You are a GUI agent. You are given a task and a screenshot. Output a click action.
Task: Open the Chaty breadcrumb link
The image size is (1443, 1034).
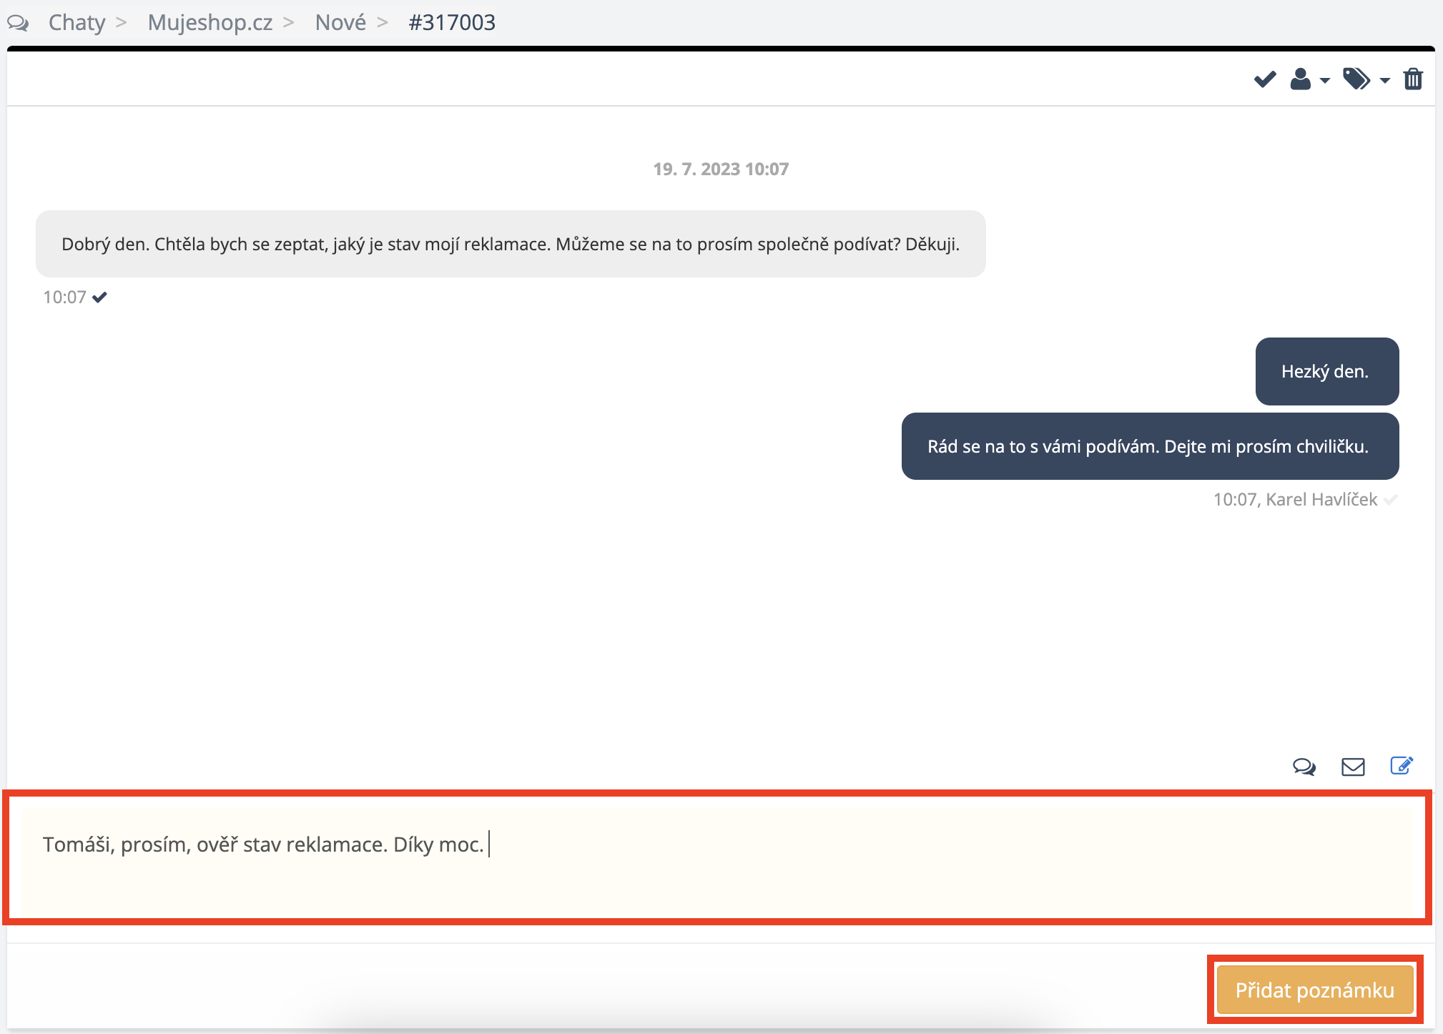click(x=77, y=23)
